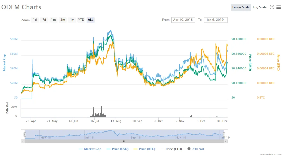Set zoom to 3m

(x=63, y=20)
